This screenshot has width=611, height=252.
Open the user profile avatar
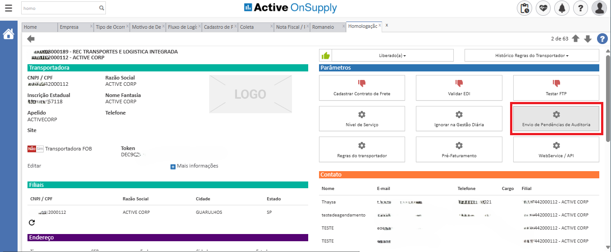point(599,8)
